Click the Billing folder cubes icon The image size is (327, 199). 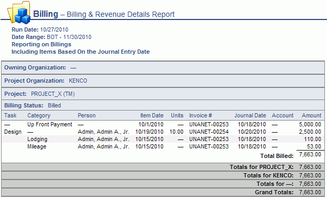[x=19, y=13]
